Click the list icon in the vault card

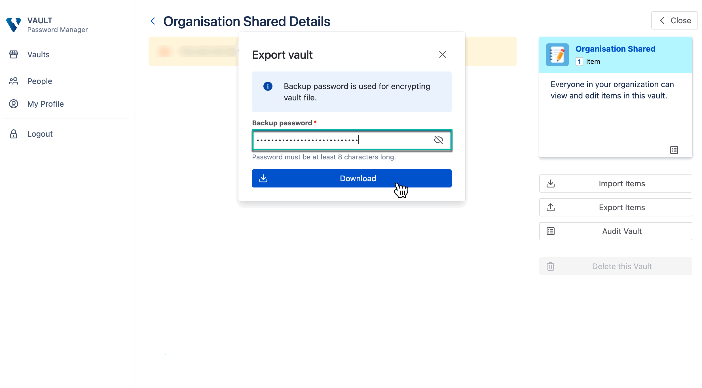point(674,150)
